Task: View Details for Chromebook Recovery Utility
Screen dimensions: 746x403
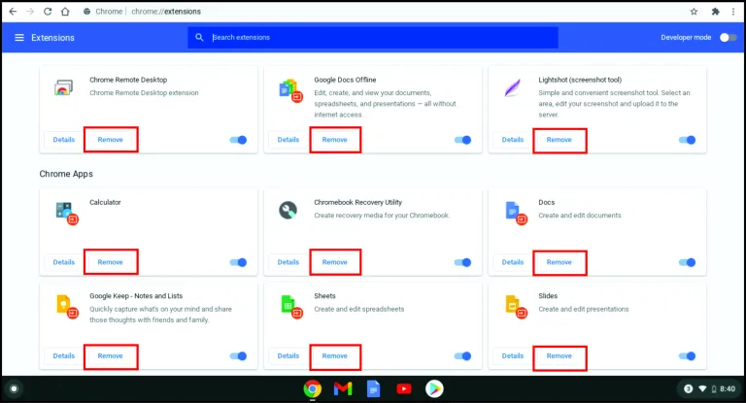Action: (288, 262)
